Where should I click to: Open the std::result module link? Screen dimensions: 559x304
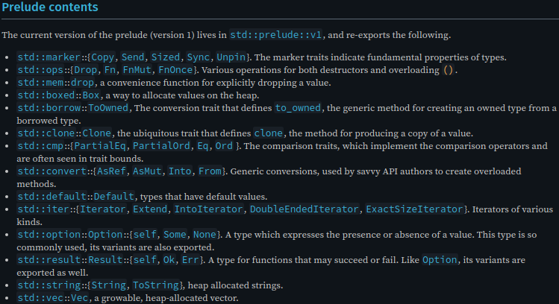tap(49, 260)
